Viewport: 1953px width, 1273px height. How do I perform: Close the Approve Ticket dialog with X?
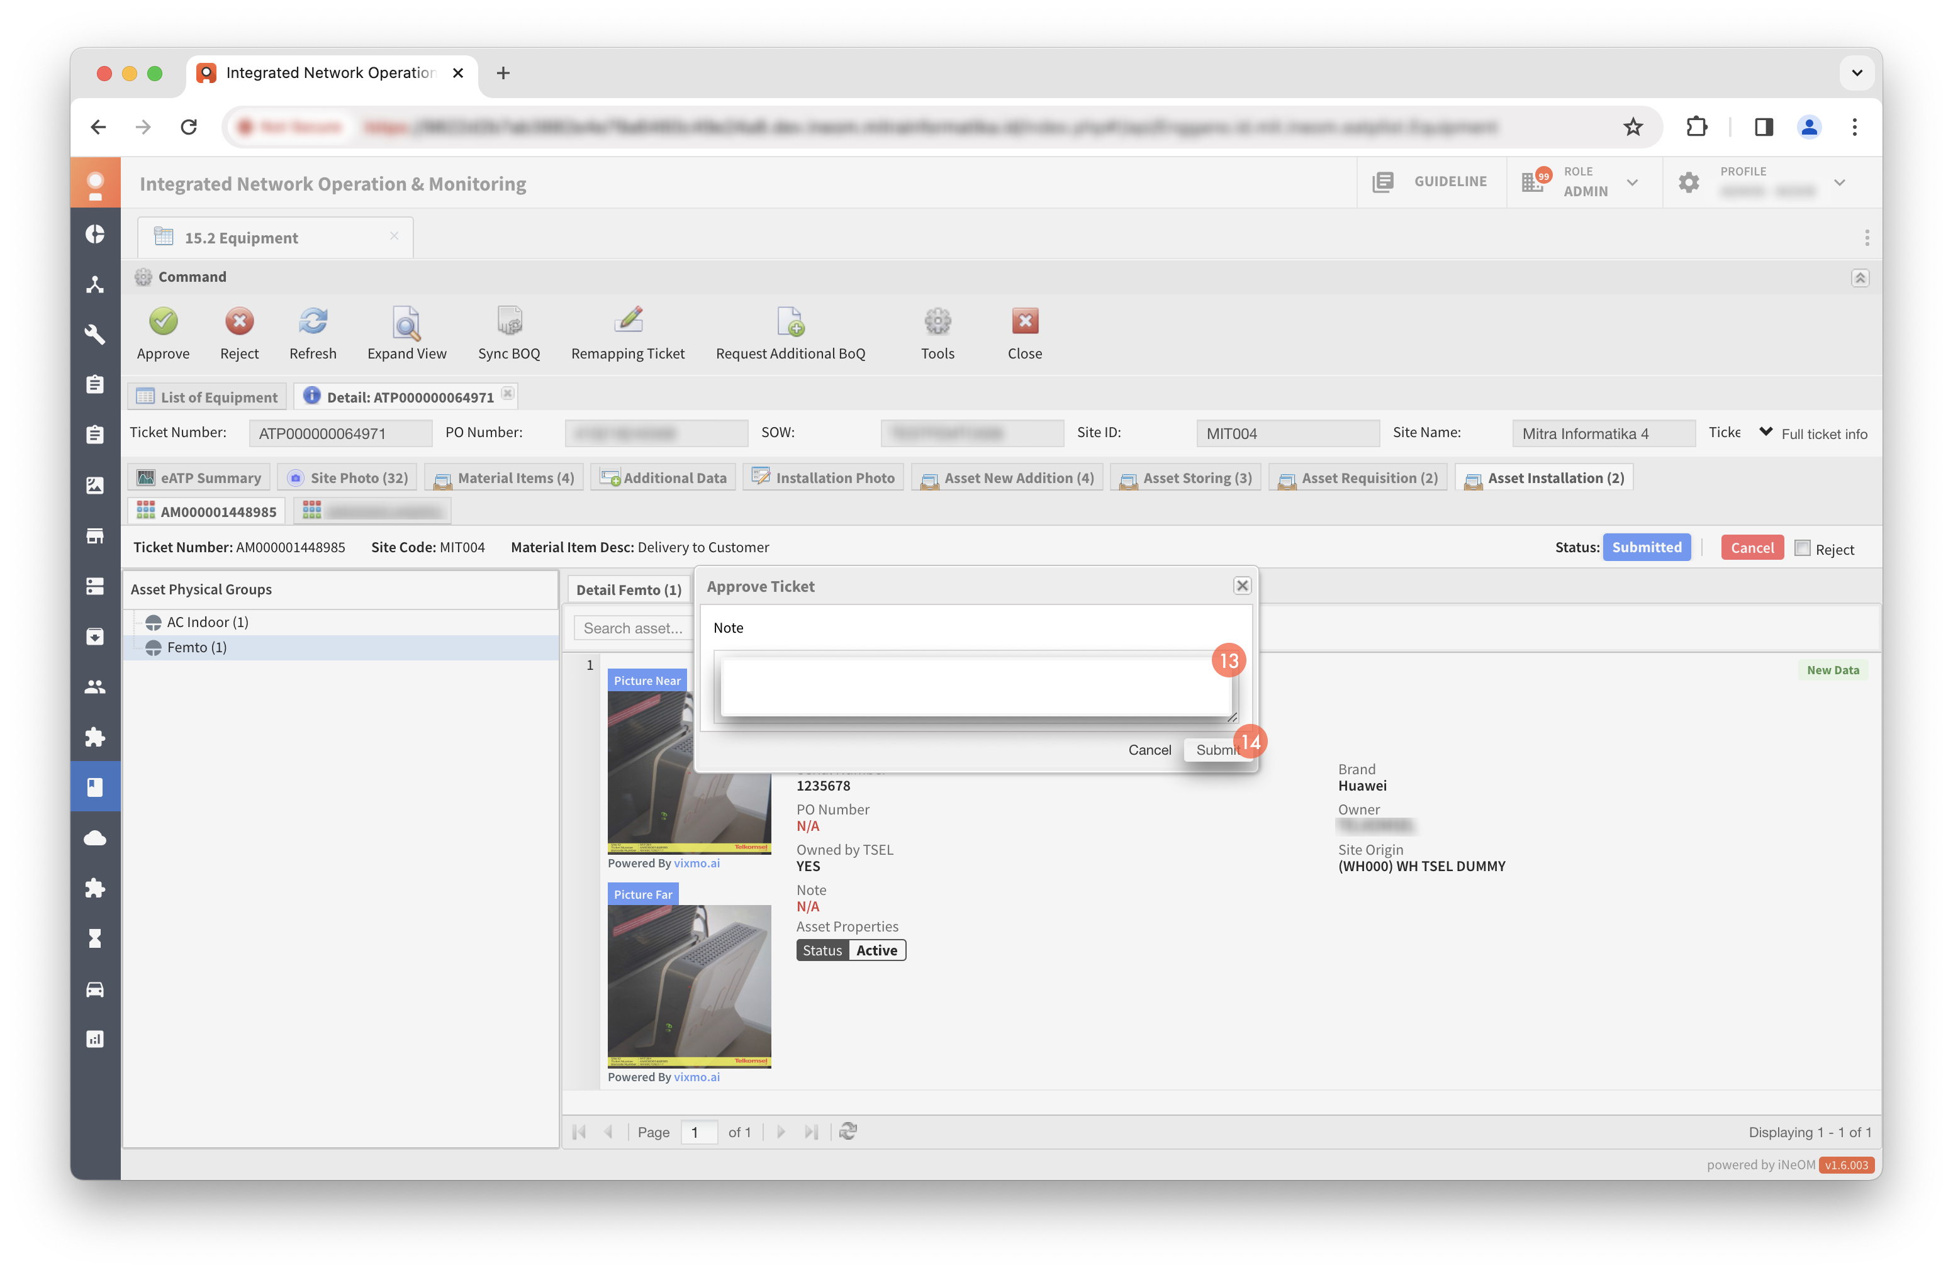1243,586
